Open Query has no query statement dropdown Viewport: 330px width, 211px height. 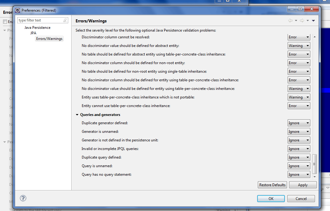coord(299,175)
